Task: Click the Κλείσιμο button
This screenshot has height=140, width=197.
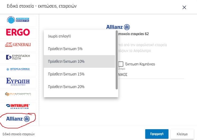Action: 182,134
